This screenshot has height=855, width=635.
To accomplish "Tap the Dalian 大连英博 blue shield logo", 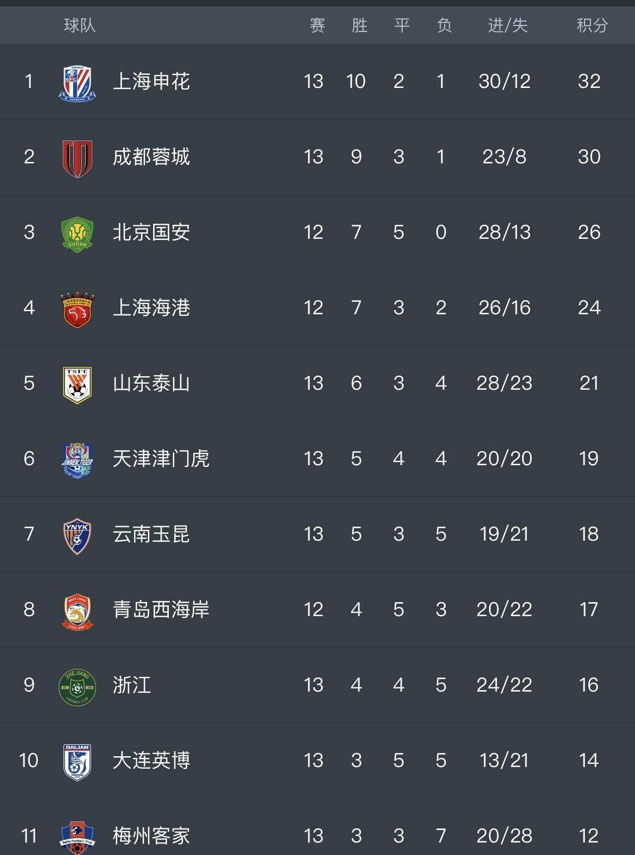I will point(77,762).
